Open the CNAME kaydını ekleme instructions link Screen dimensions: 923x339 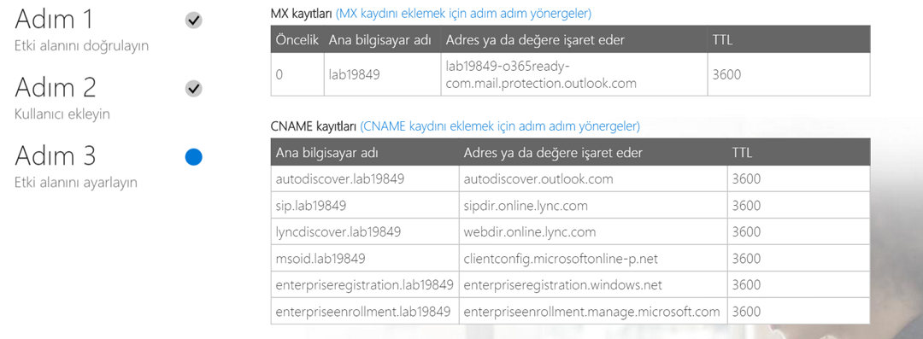pyautogui.click(x=500, y=126)
